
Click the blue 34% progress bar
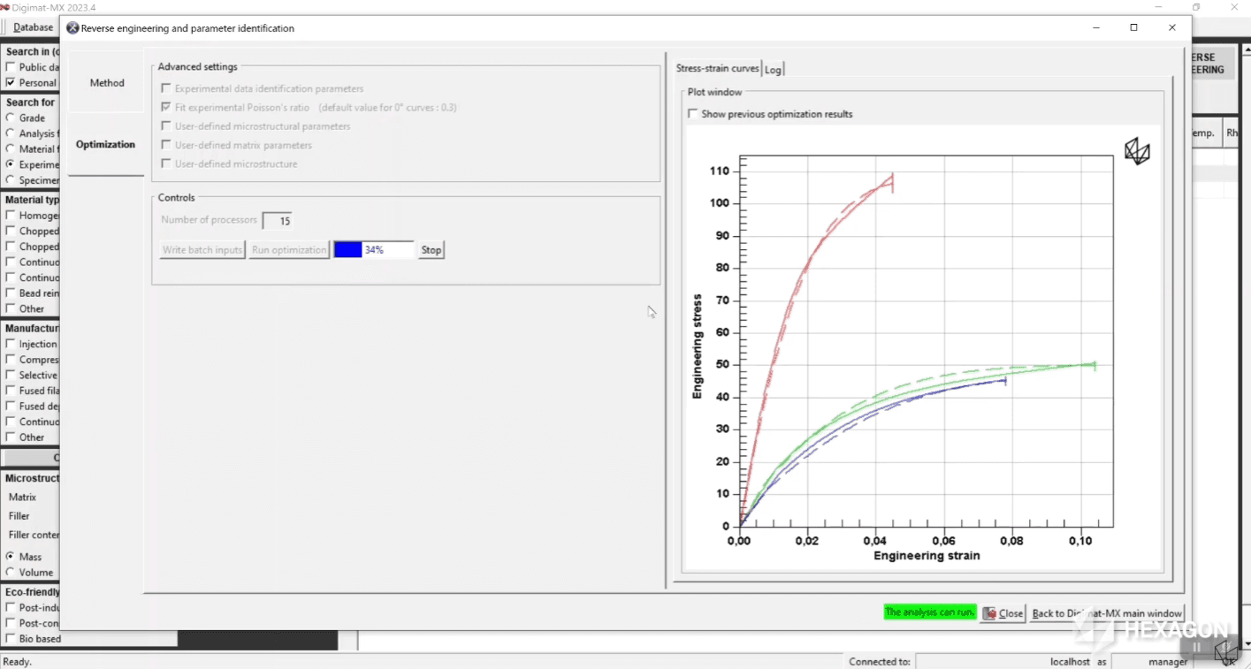click(x=347, y=249)
